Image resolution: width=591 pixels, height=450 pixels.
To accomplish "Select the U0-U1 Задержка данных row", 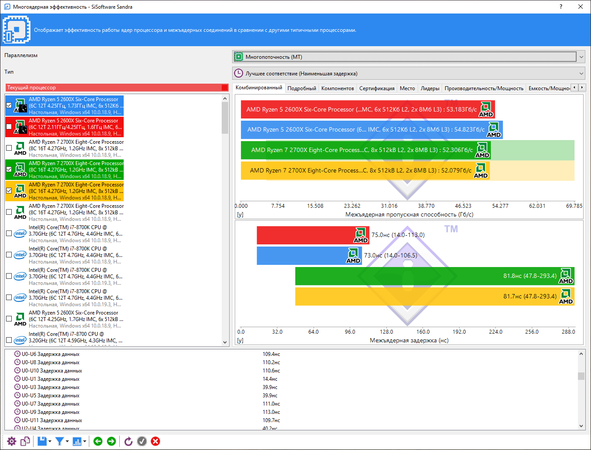I will click(290, 379).
